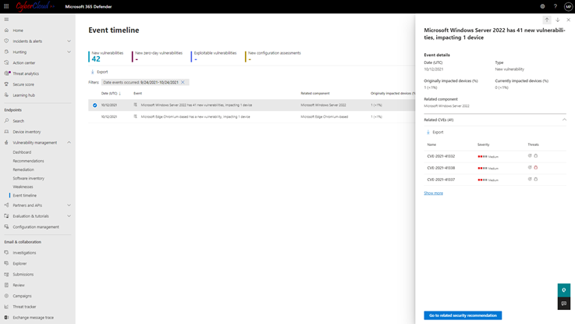Open the settings gear in header

pos(542,6)
